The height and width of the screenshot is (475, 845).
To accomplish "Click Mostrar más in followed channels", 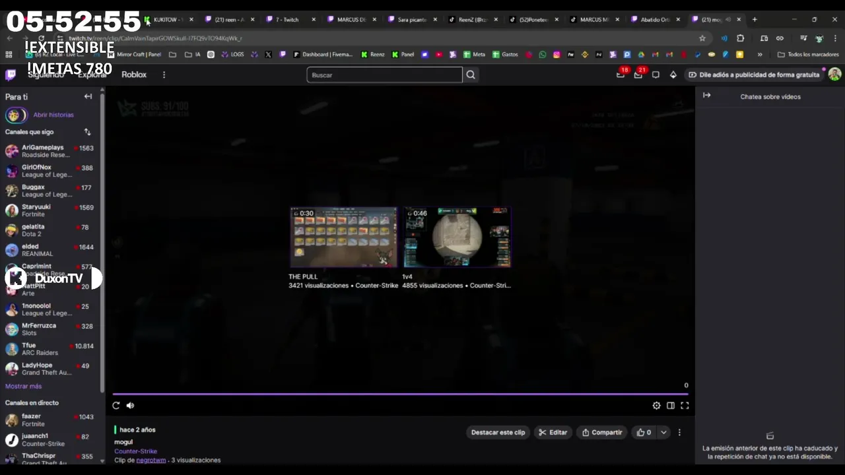I will pos(23,386).
